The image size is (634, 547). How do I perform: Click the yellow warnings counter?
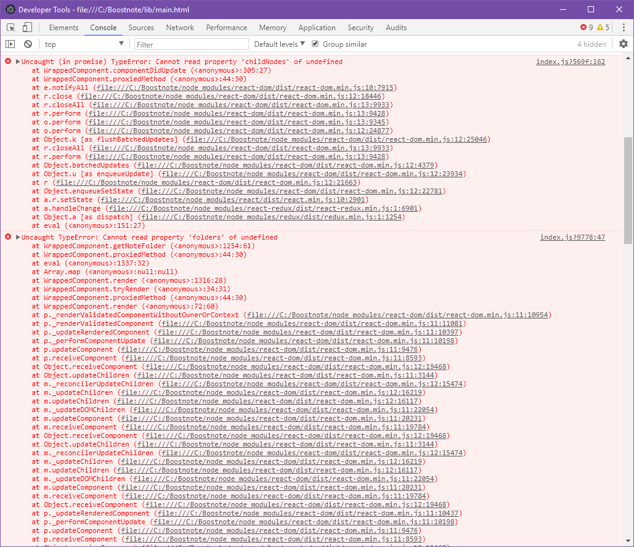pyautogui.click(x=601, y=27)
